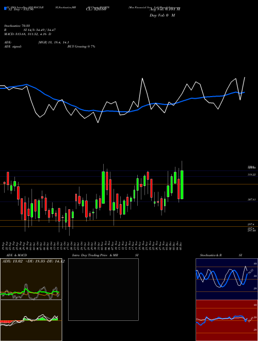Click the '(MGR) 13, 18.4, 14.1' ADX values
This screenshot has width=258, height=341.
pyautogui.click(x=54, y=42)
